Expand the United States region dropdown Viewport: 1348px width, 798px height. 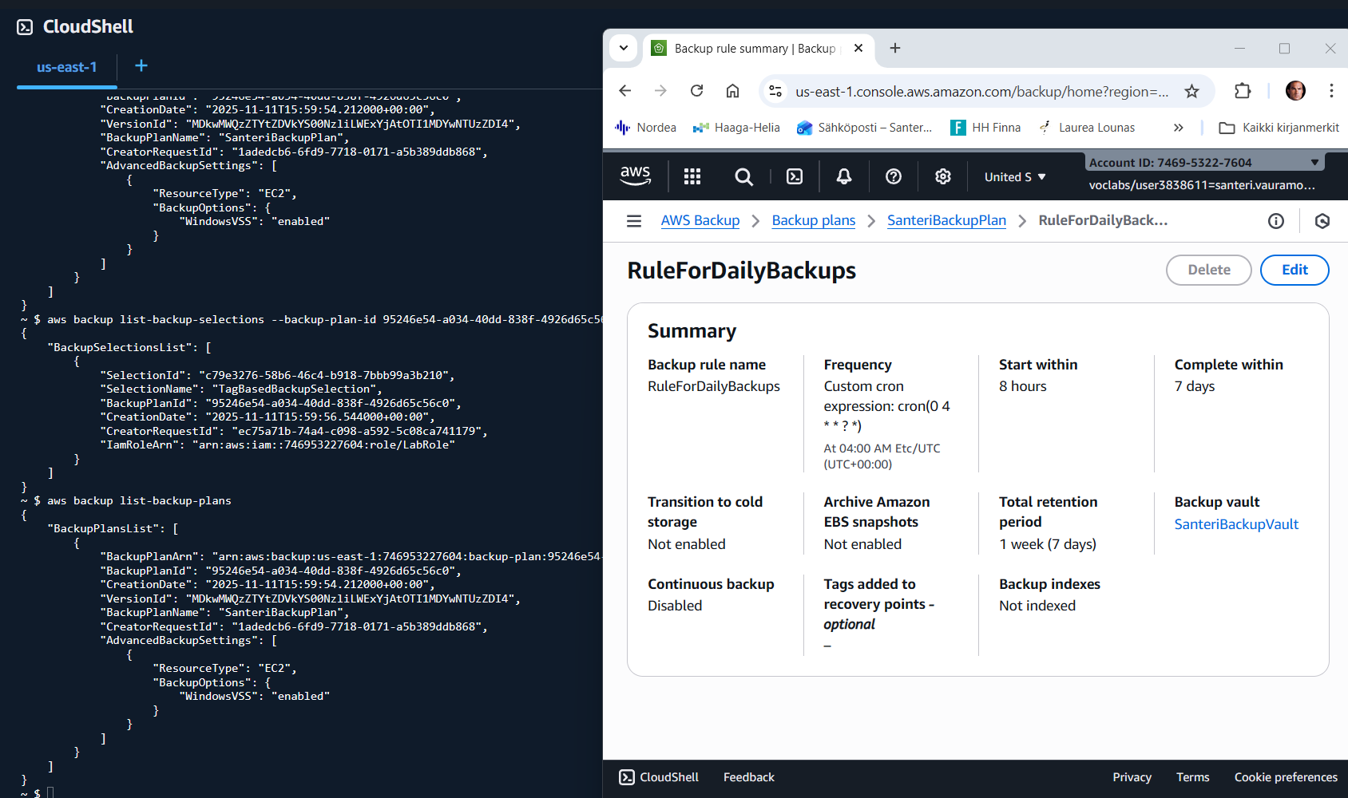pyautogui.click(x=1014, y=177)
